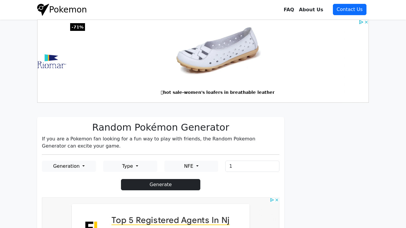The image size is (406, 228).
Task: Open the FAQ page
Action: point(289,9)
